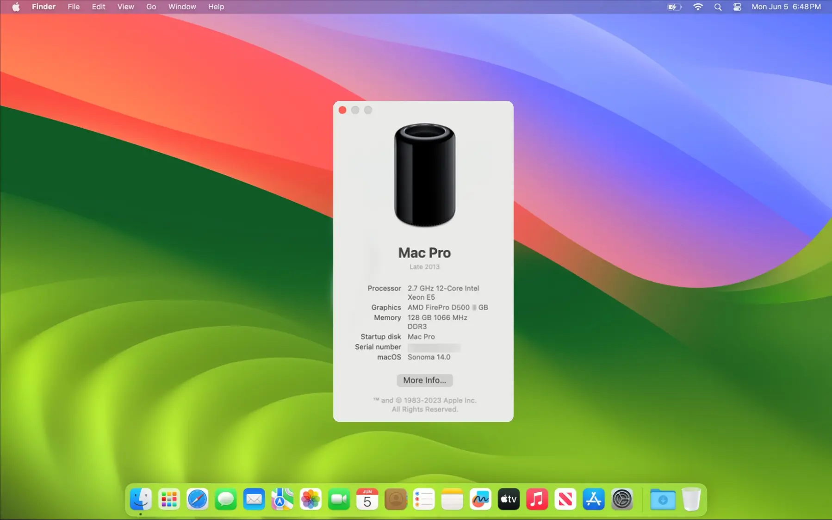Open Calendar from the Dock
The image size is (832, 520).
coord(367,500)
